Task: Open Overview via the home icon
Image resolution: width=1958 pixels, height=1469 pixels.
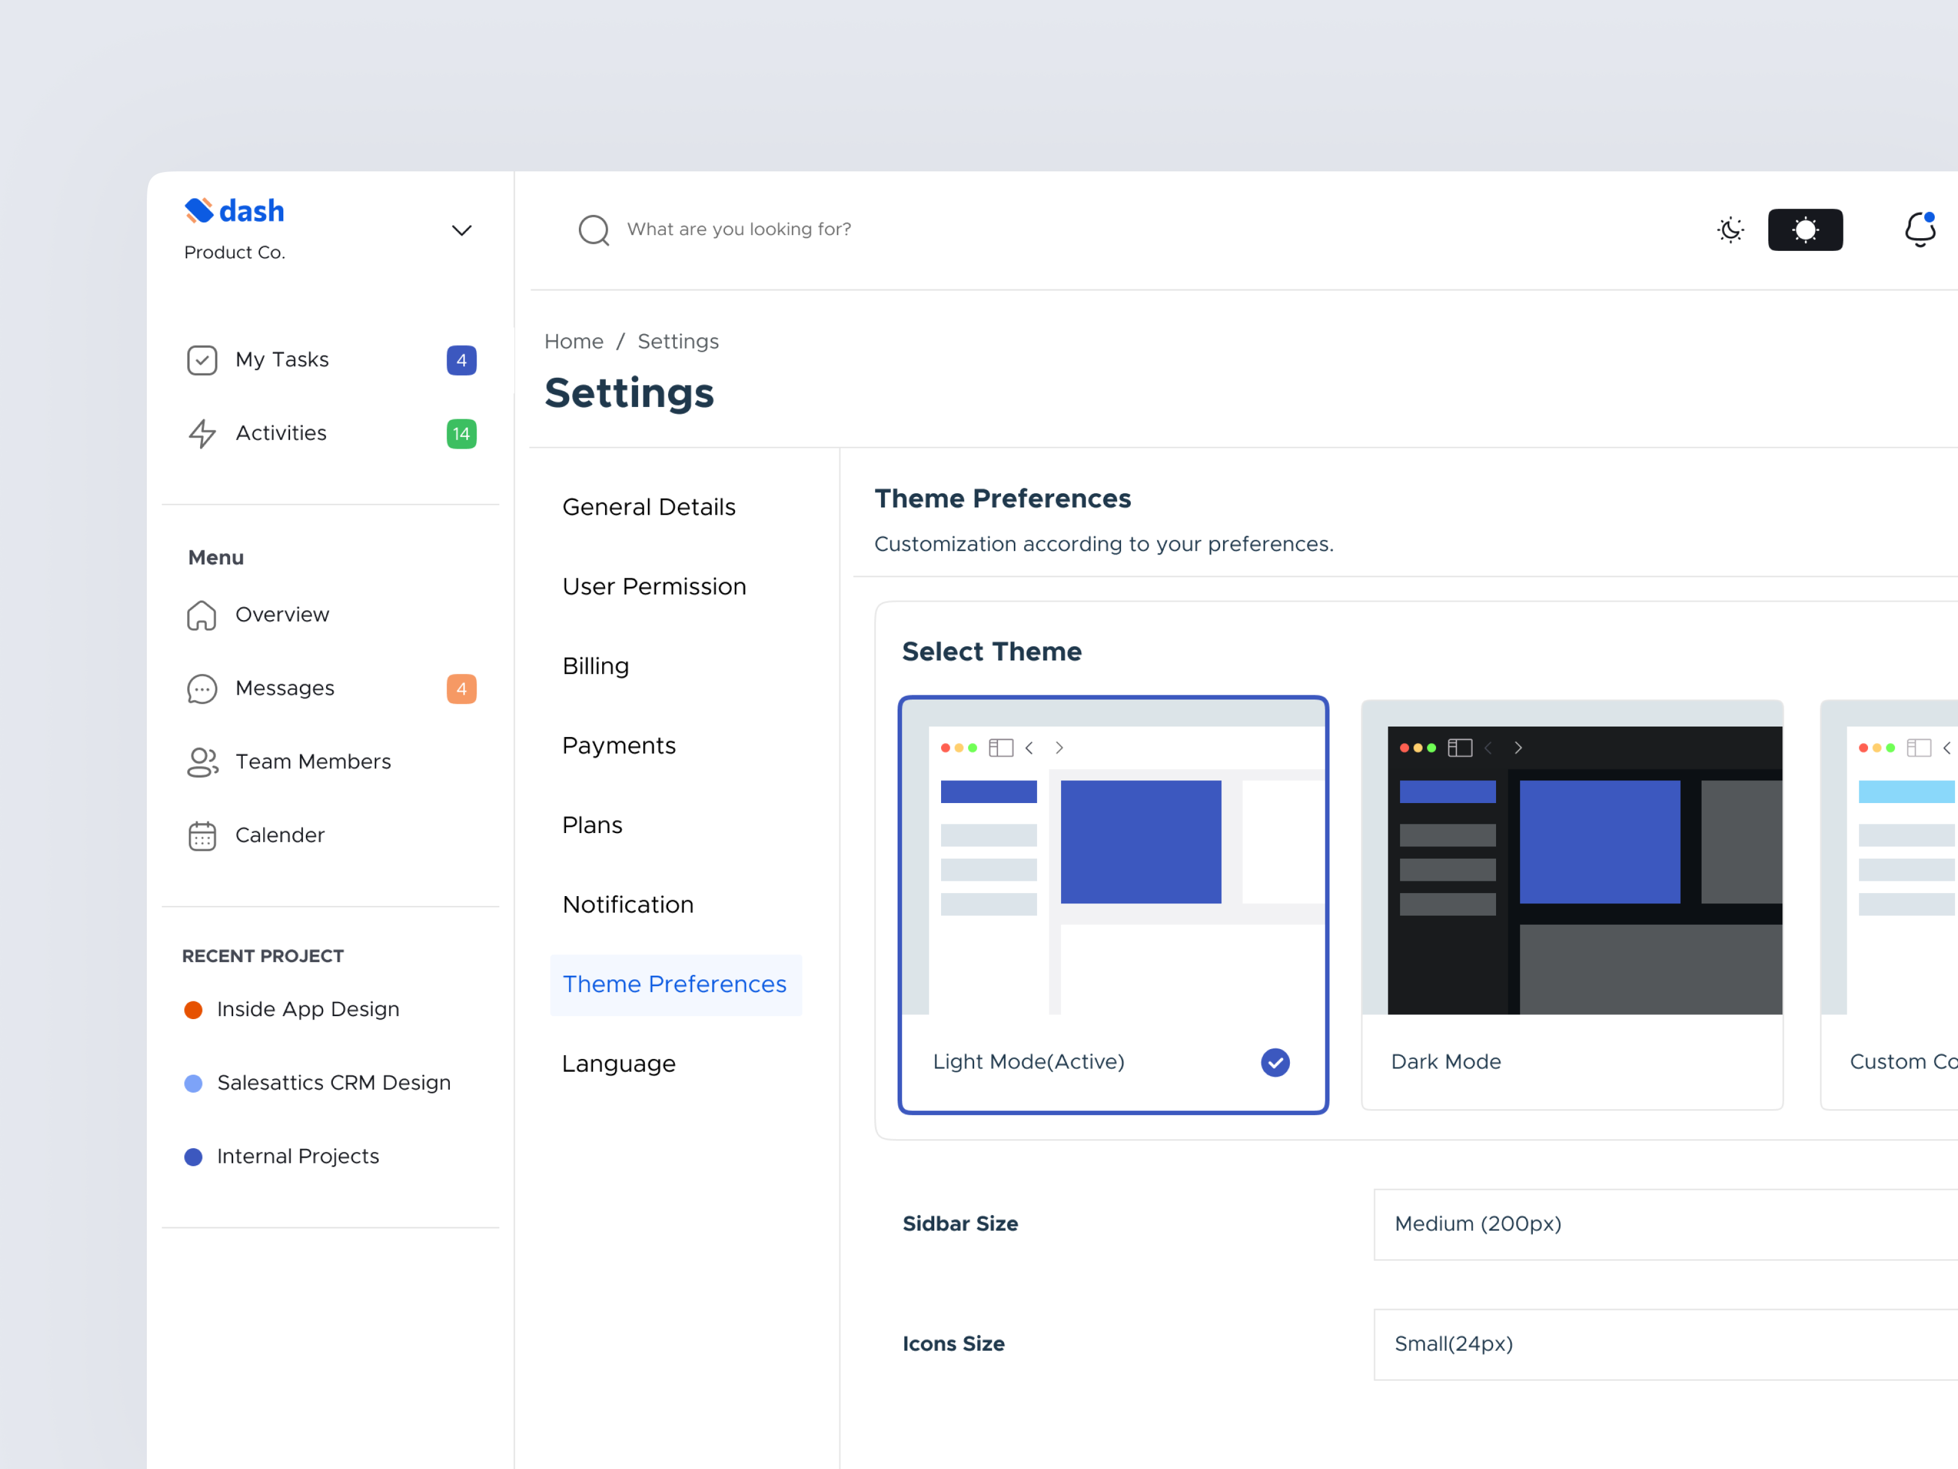Action: [202, 615]
